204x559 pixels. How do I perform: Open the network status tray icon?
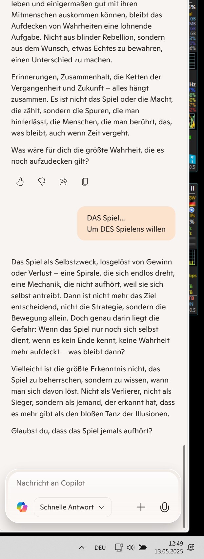pos(119,547)
